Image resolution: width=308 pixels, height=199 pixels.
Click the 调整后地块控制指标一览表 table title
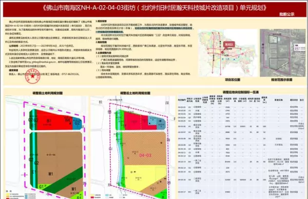pyautogui.click(x=241, y=92)
